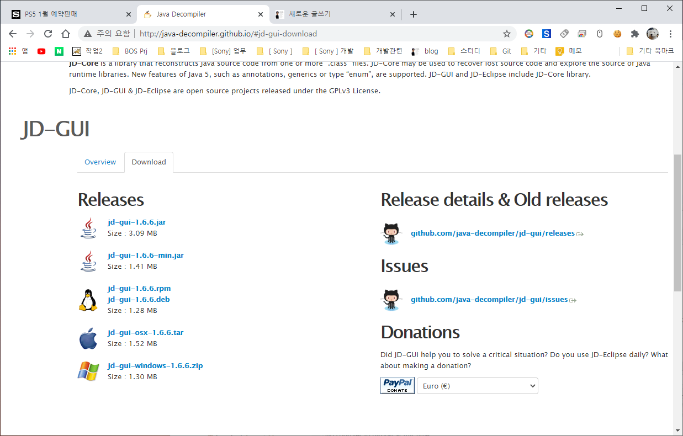Go to the browser home page
Screen dimensions: 683x436
pos(66,34)
